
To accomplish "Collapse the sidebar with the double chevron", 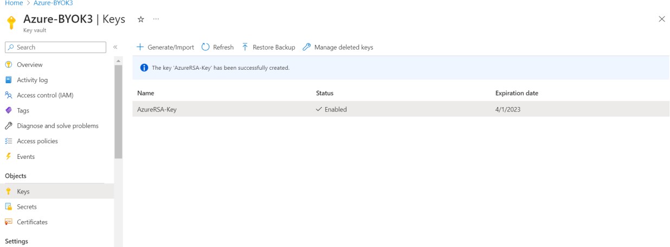I will (x=115, y=48).
